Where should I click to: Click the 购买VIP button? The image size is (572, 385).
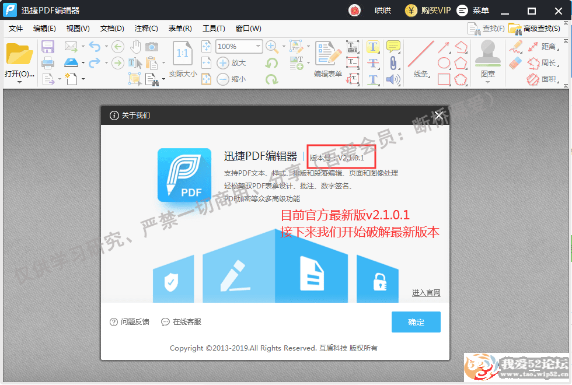pyautogui.click(x=428, y=10)
